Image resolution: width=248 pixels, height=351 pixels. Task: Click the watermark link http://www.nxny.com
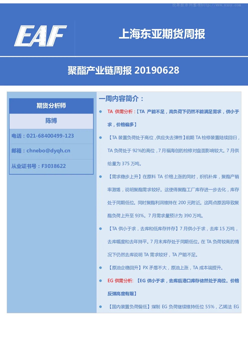(x=221, y=5)
